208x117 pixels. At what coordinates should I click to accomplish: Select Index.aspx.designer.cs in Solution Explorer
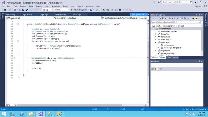point(173,48)
